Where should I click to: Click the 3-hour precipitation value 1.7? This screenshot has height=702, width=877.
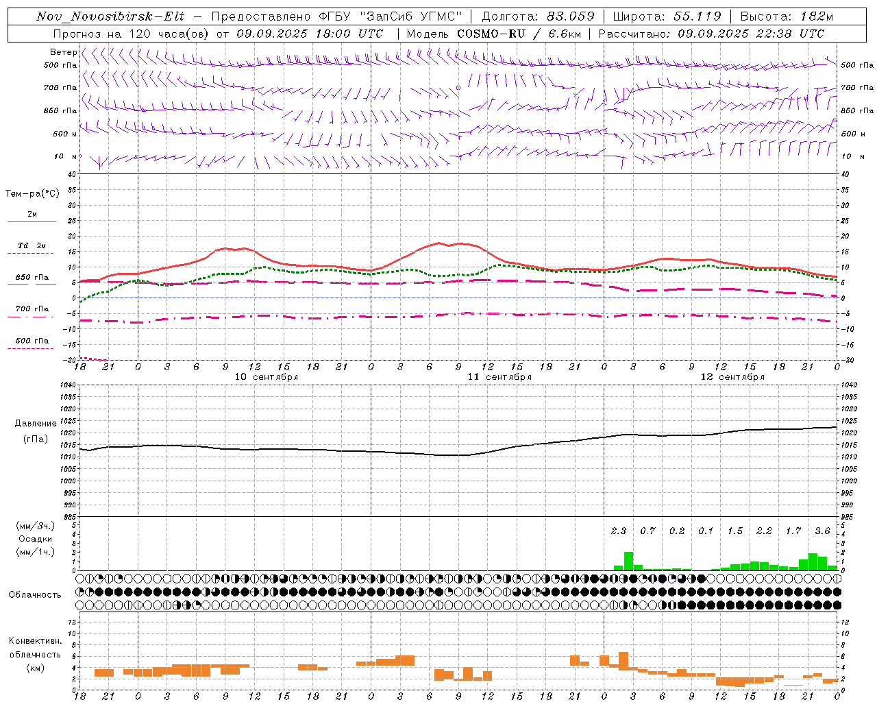coord(793,531)
